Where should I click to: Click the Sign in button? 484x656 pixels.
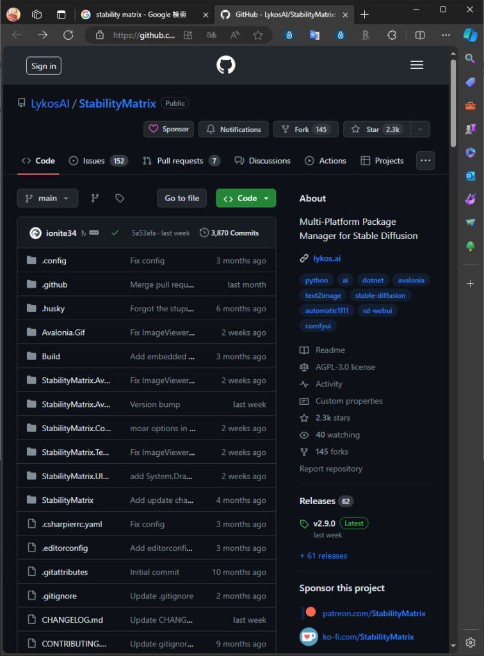pos(44,66)
